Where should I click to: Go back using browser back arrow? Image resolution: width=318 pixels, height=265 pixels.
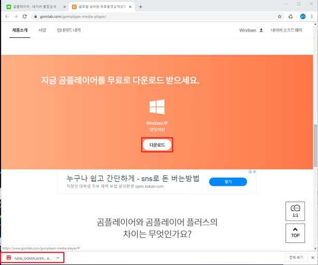(x=7, y=17)
